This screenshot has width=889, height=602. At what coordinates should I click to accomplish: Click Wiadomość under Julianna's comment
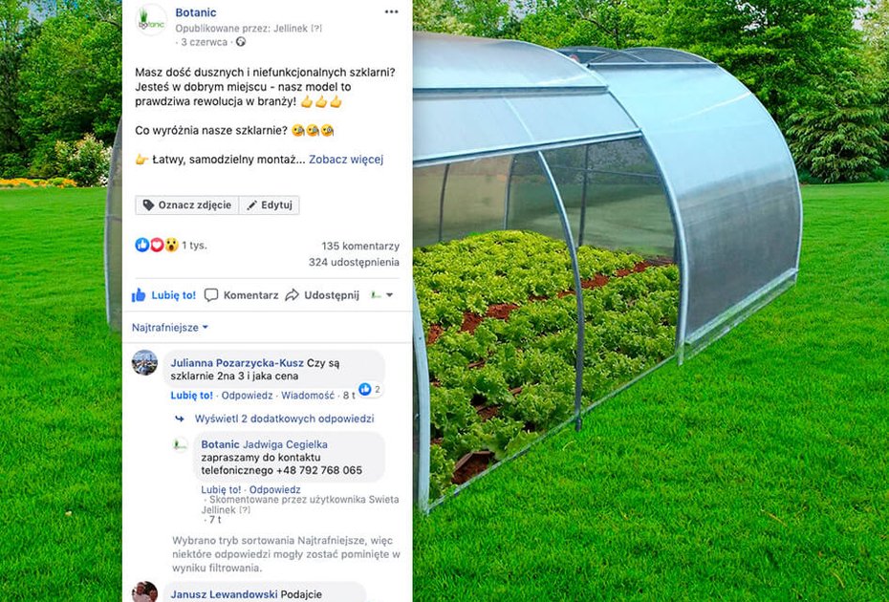click(x=308, y=396)
